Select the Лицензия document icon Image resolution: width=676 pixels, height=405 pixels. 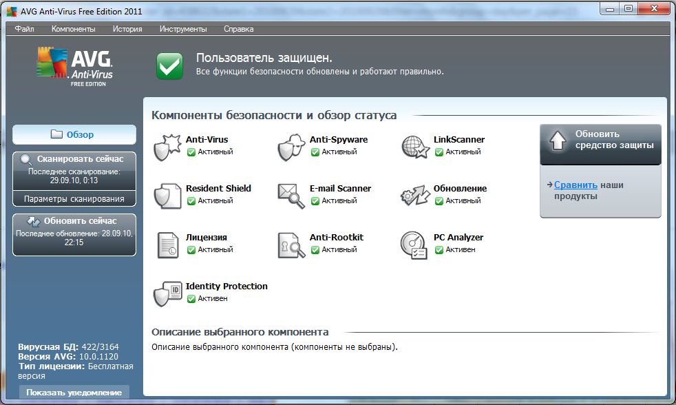[x=167, y=245]
